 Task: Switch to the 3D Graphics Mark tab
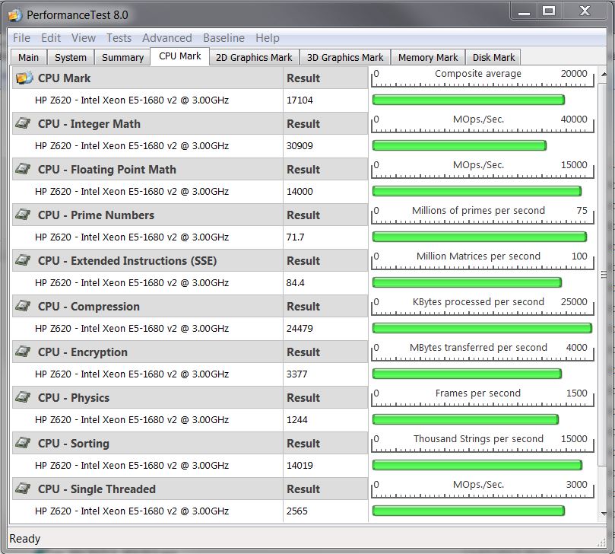point(345,57)
